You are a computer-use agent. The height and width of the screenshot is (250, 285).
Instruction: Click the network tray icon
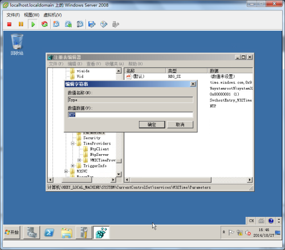click(239, 232)
